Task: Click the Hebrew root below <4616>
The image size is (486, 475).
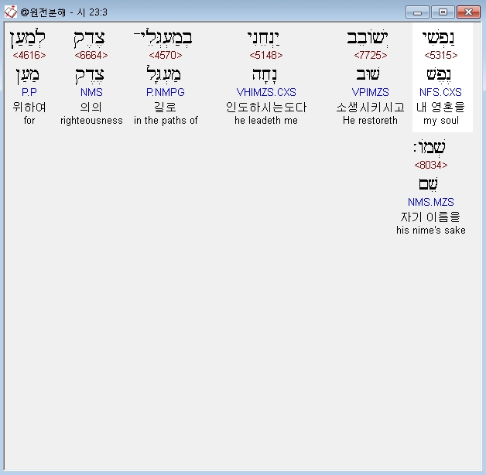Action: click(x=28, y=75)
